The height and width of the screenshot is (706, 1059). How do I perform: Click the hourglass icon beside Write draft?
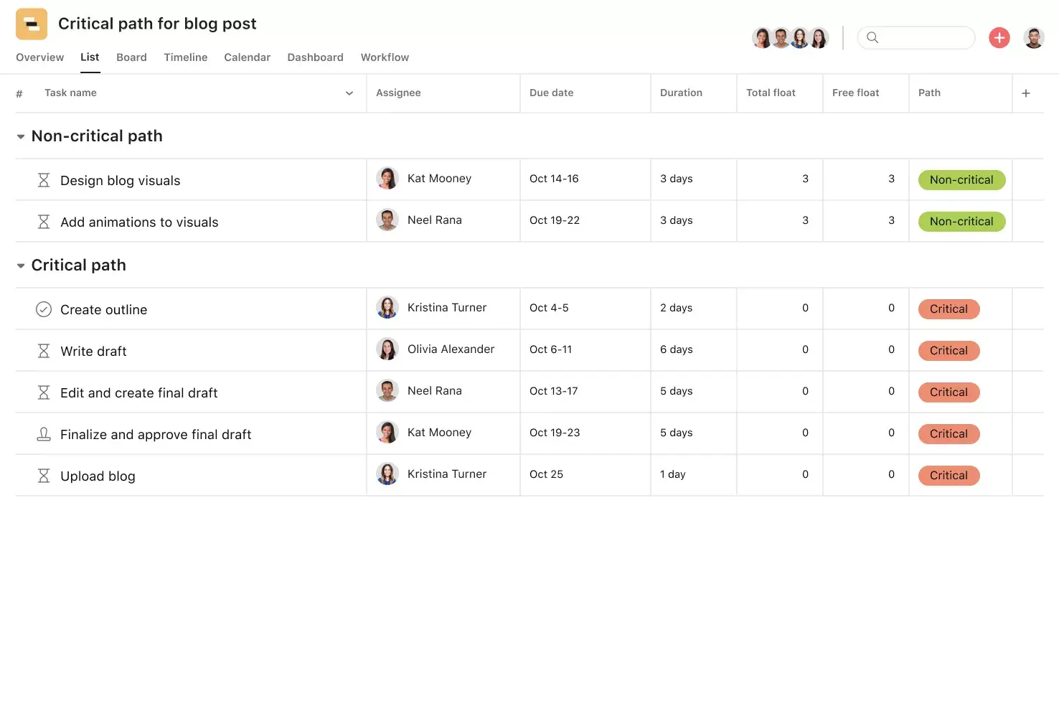coord(44,351)
